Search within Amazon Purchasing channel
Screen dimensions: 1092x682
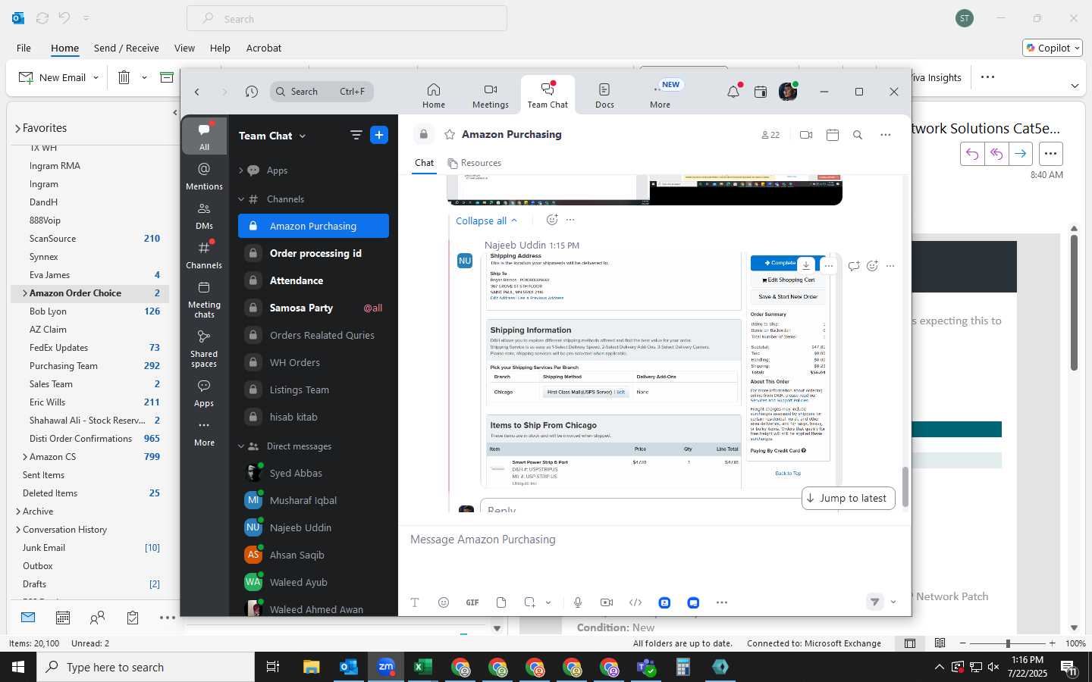point(858,135)
